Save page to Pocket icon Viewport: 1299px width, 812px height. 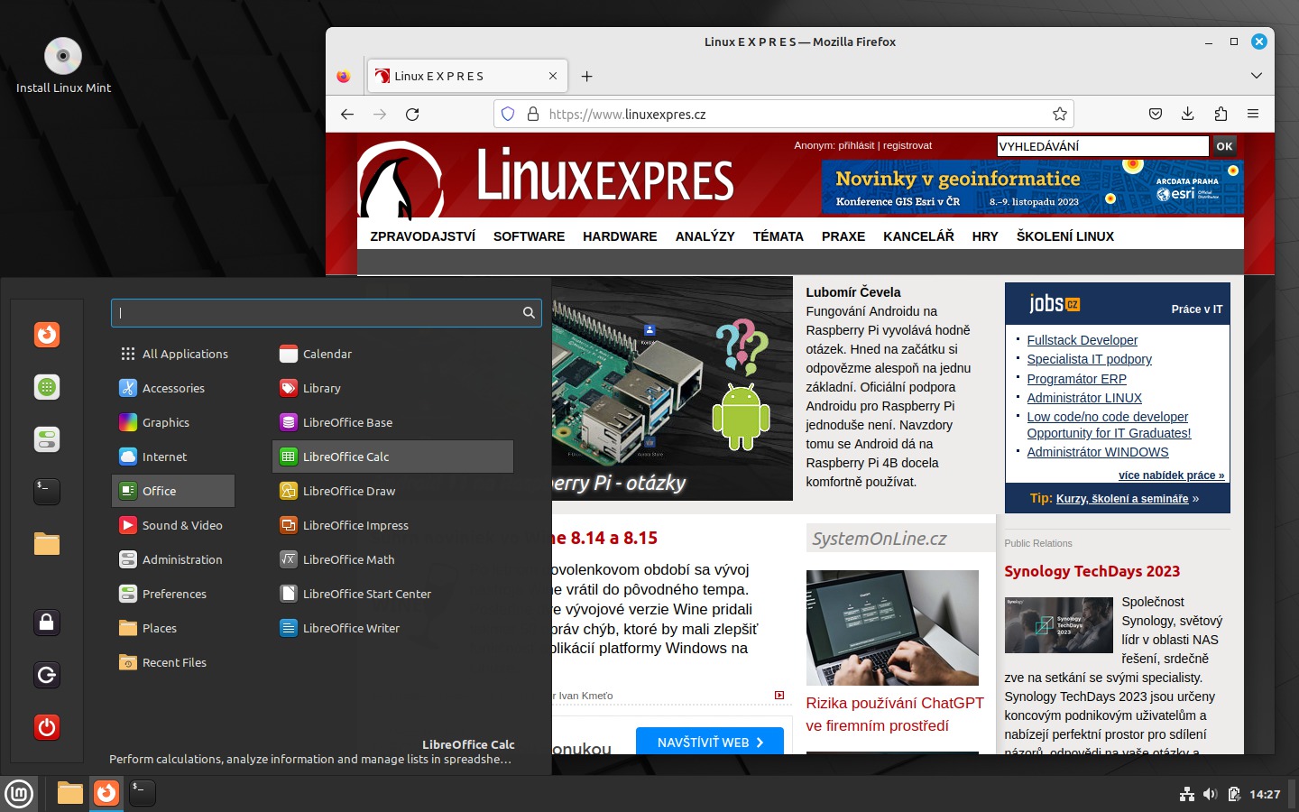click(x=1156, y=114)
